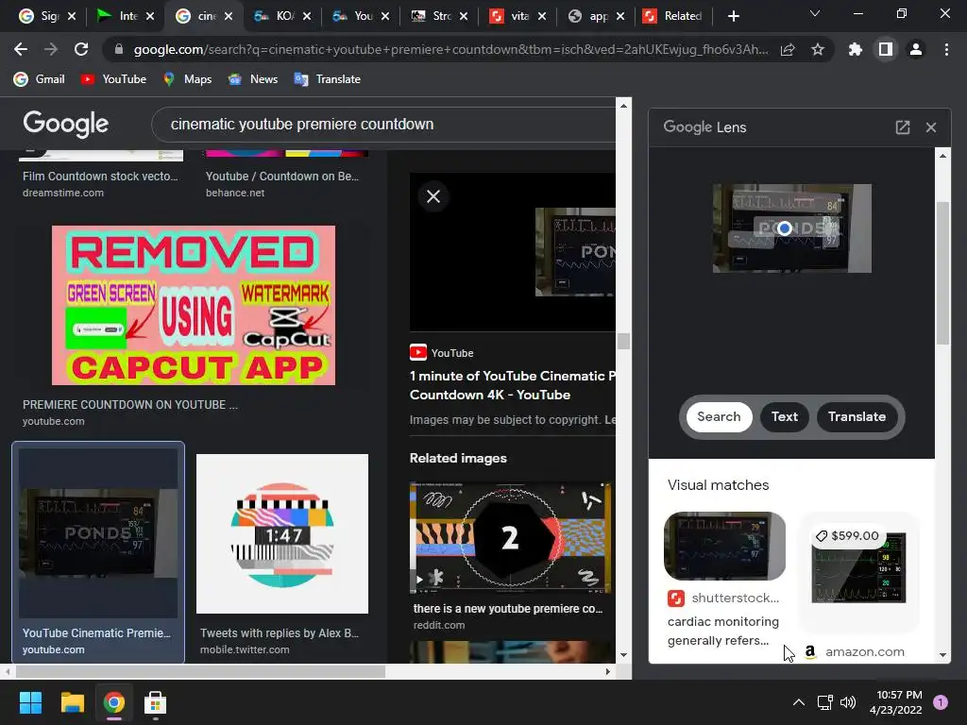Click the horizontal scrollbar at page bottom
967x725 pixels.
[200, 671]
